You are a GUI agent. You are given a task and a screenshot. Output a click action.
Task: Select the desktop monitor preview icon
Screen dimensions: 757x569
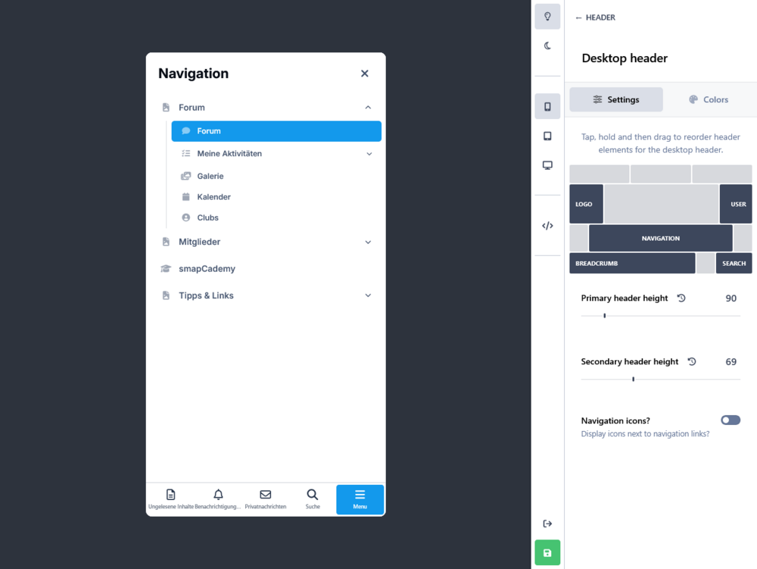547,165
